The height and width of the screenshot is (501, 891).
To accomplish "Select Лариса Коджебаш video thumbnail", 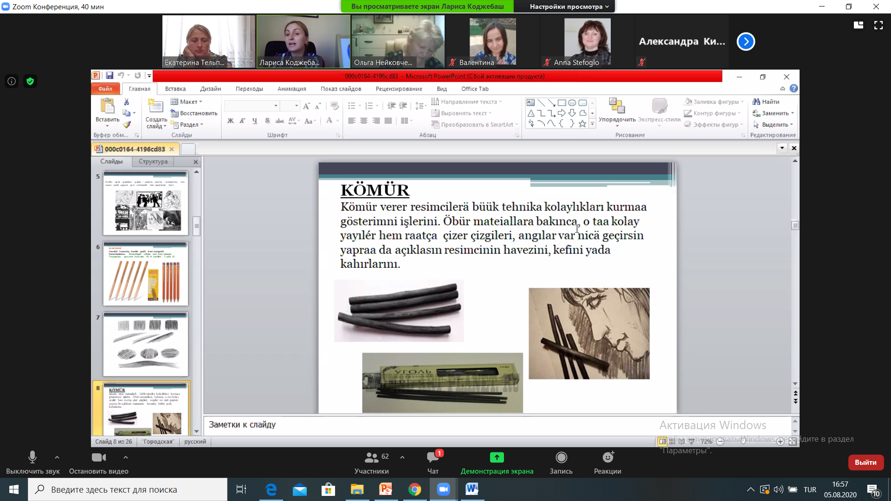I will coord(303,41).
